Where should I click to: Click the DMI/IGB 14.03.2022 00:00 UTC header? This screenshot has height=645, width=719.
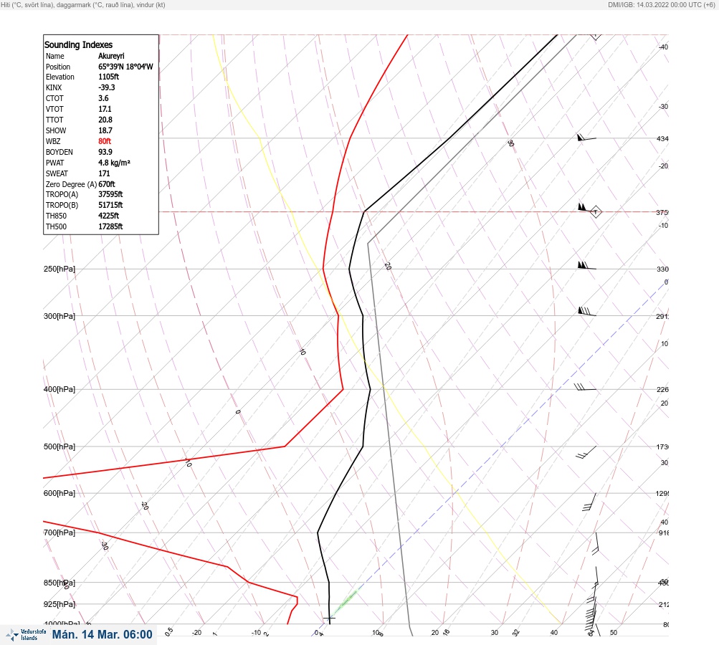(x=661, y=4)
